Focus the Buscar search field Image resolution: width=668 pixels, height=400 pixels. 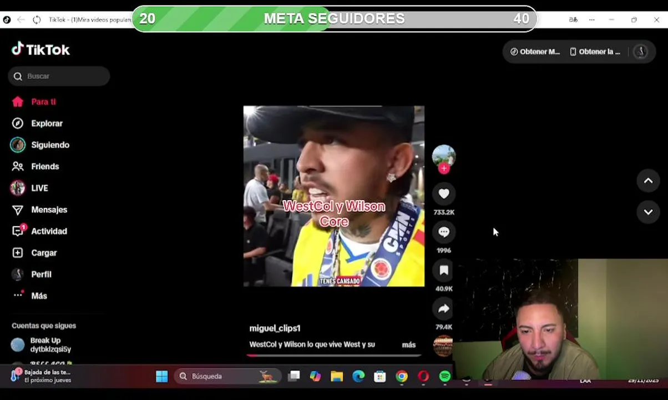59,76
